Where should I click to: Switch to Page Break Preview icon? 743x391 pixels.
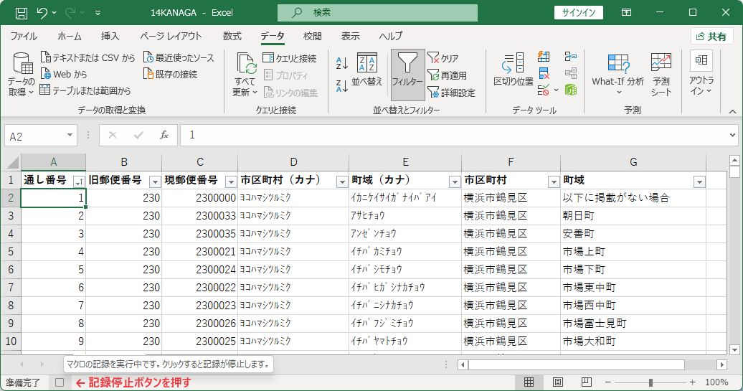pyautogui.click(x=586, y=382)
